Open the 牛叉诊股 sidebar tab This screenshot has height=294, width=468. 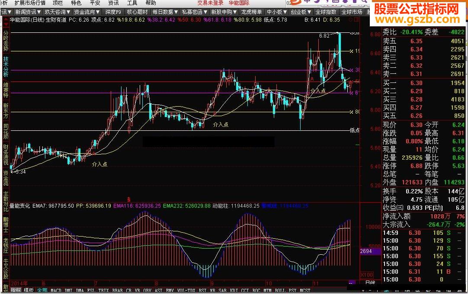(6, 269)
